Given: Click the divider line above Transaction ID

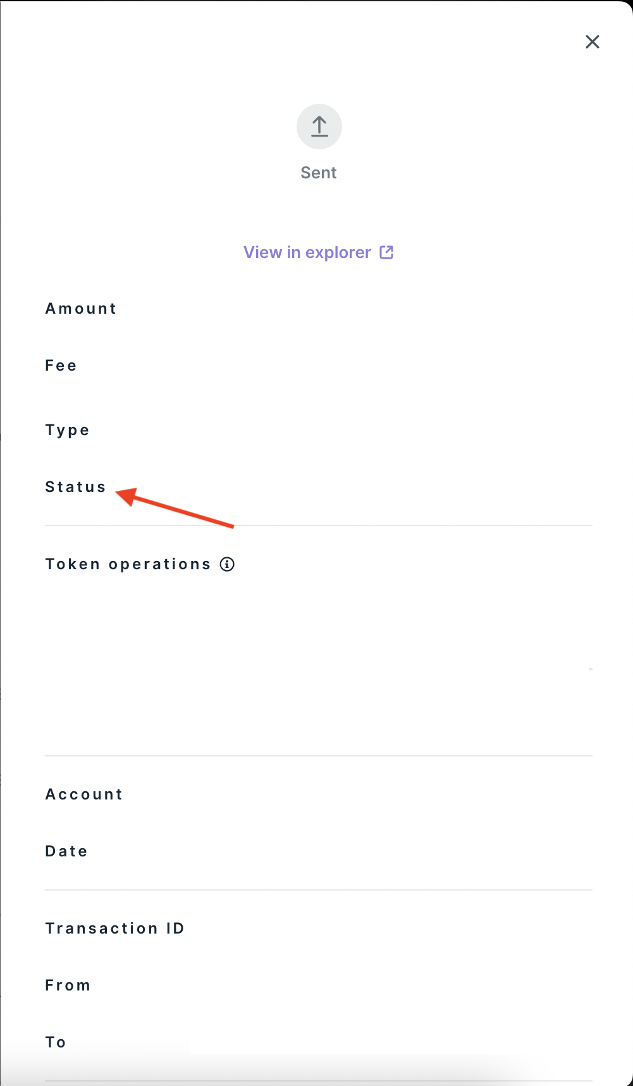Looking at the screenshot, I should pos(319,890).
